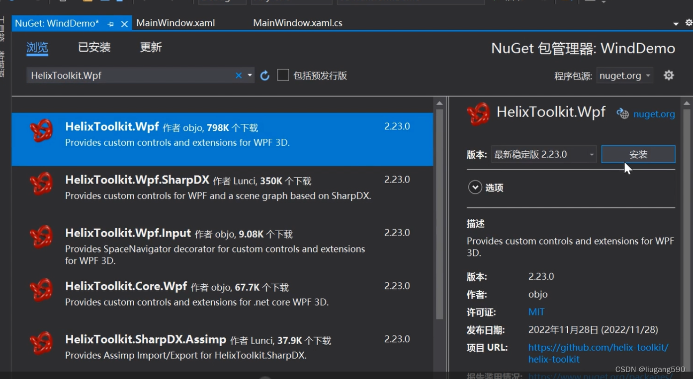
Task: Enable the 包括预发行版 checkbox
Action: 283,74
